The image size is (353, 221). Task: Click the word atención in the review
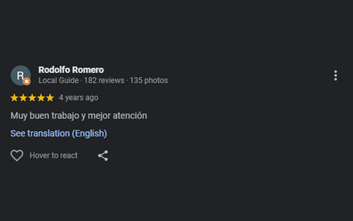(x=129, y=116)
